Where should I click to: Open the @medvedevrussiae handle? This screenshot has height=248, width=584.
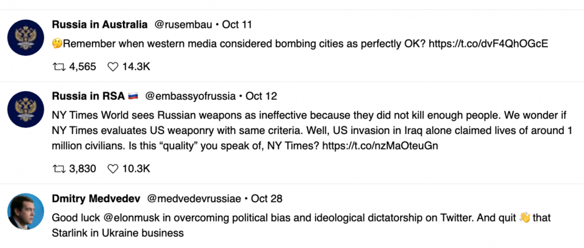(194, 199)
